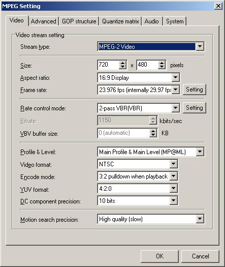The height and width of the screenshot is (267, 225).
Task: Decrease the height 480 value with down arrow
Action: point(162,67)
